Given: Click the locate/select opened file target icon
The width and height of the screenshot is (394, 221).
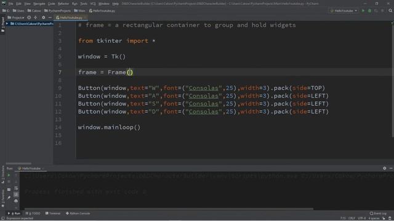Looking at the screenshot, I should click(29, 18).
